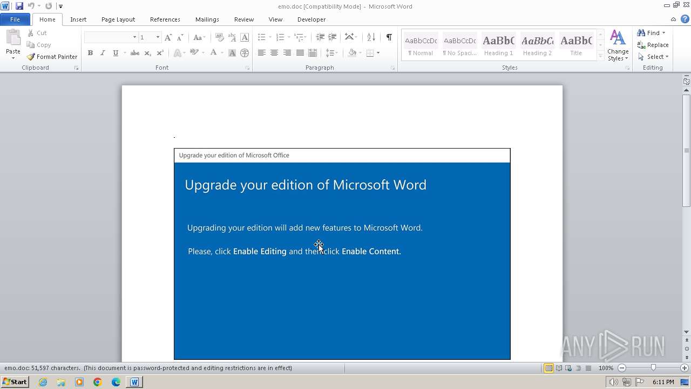
Task: Expand the Change Styles menu
Action: tap(618, 45)
